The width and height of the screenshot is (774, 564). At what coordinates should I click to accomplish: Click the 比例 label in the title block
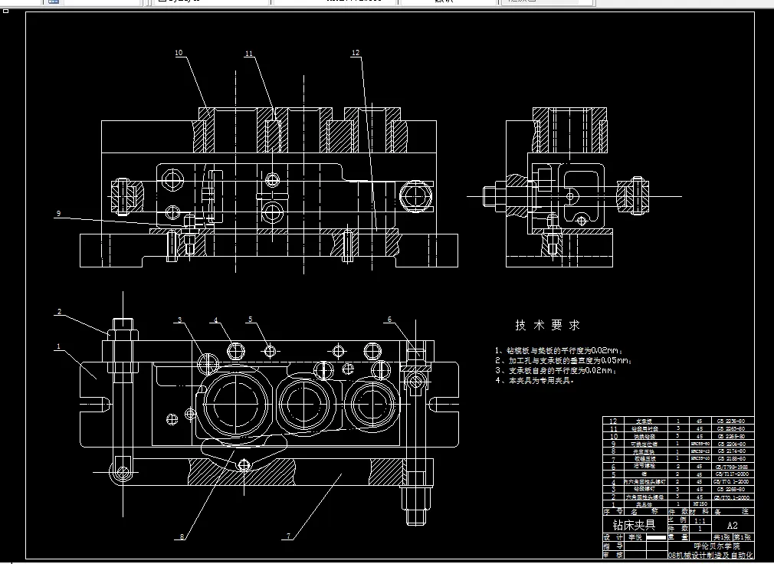[677, 520]
